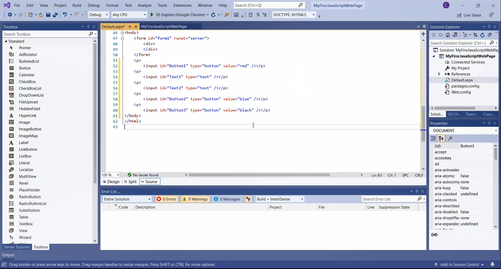The image size is (501, 269).
Task: Start debugging with the green play icon
Action: click(152, 15)
